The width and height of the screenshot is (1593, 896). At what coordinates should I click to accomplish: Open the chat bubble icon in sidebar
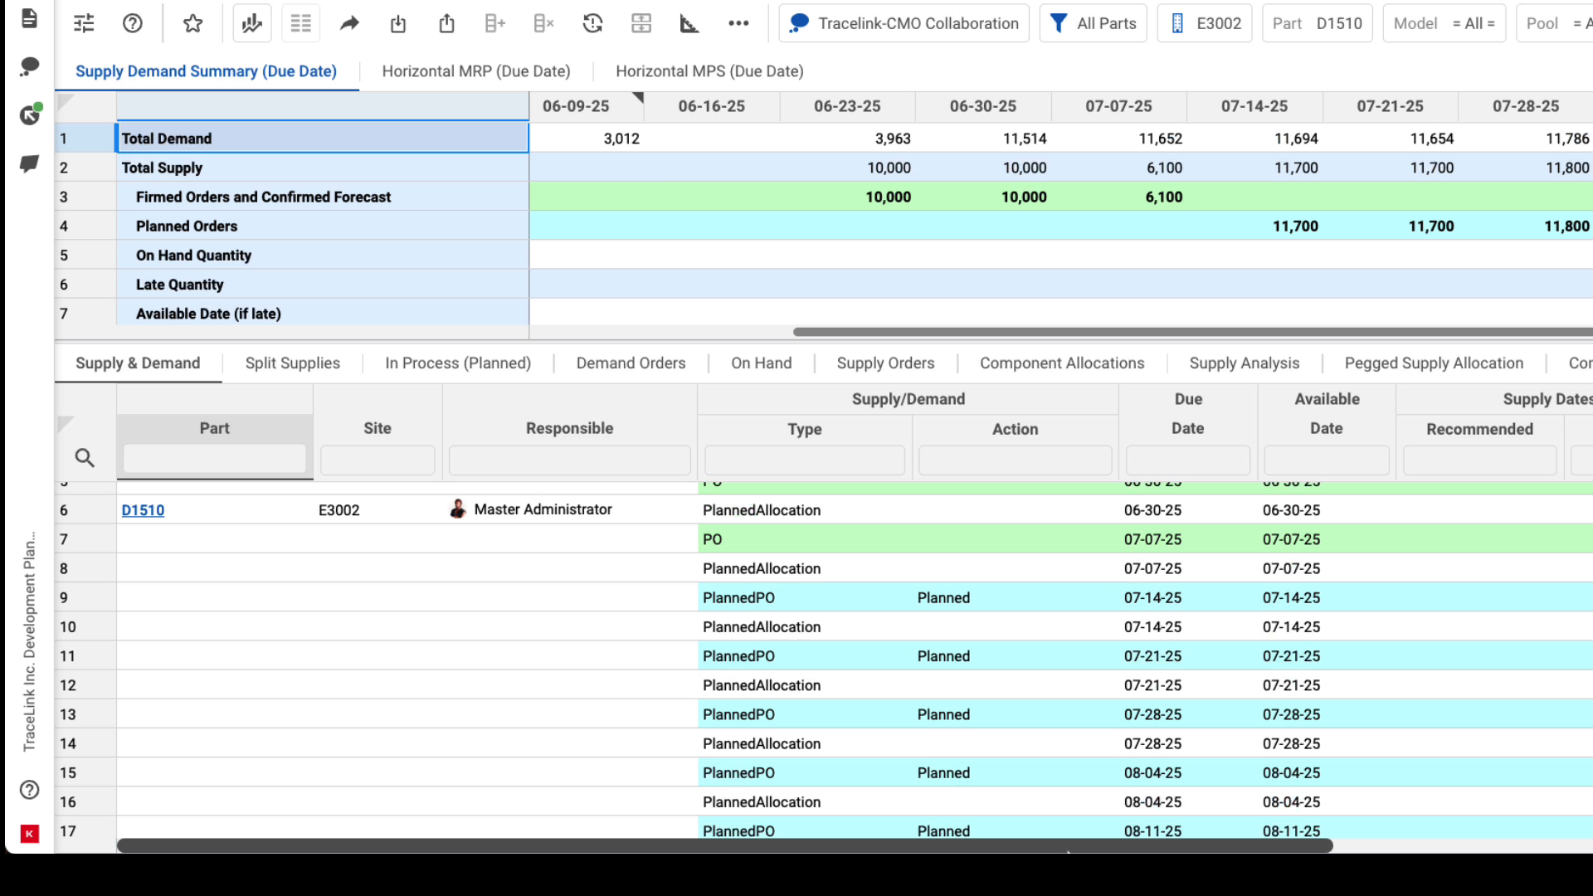click(x=30, y=66)
